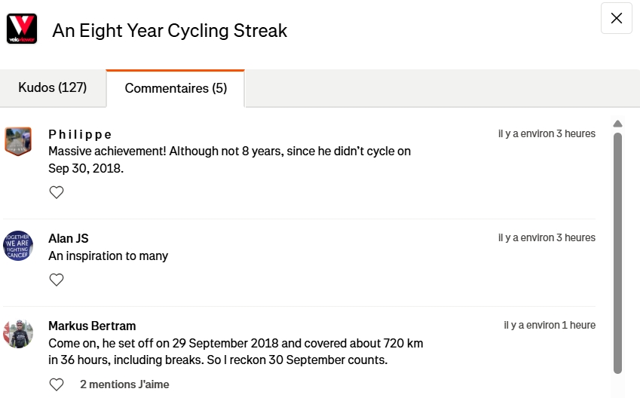The image size is (640, 398).
Task: Click the VeloViewer logo icon
Action: [22, 29]
